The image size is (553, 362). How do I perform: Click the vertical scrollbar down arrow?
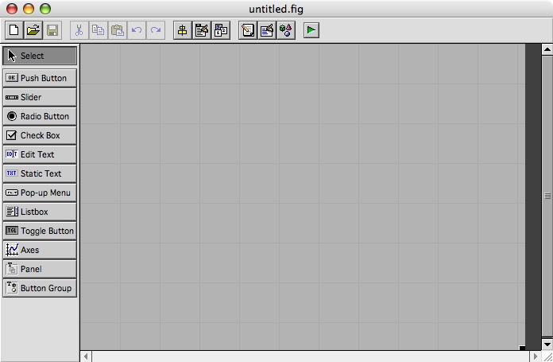[x=547, y=344]
